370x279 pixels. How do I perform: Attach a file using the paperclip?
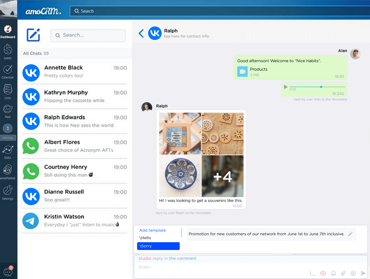[x=343, y=273]
